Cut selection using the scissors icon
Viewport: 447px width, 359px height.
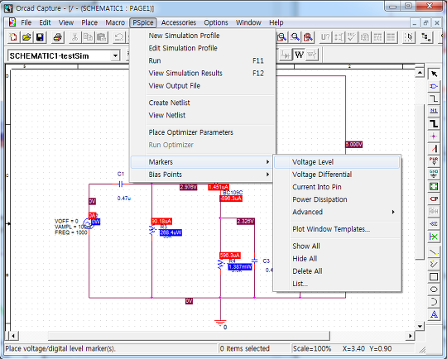pyautogui.click(x=74, y=37)
